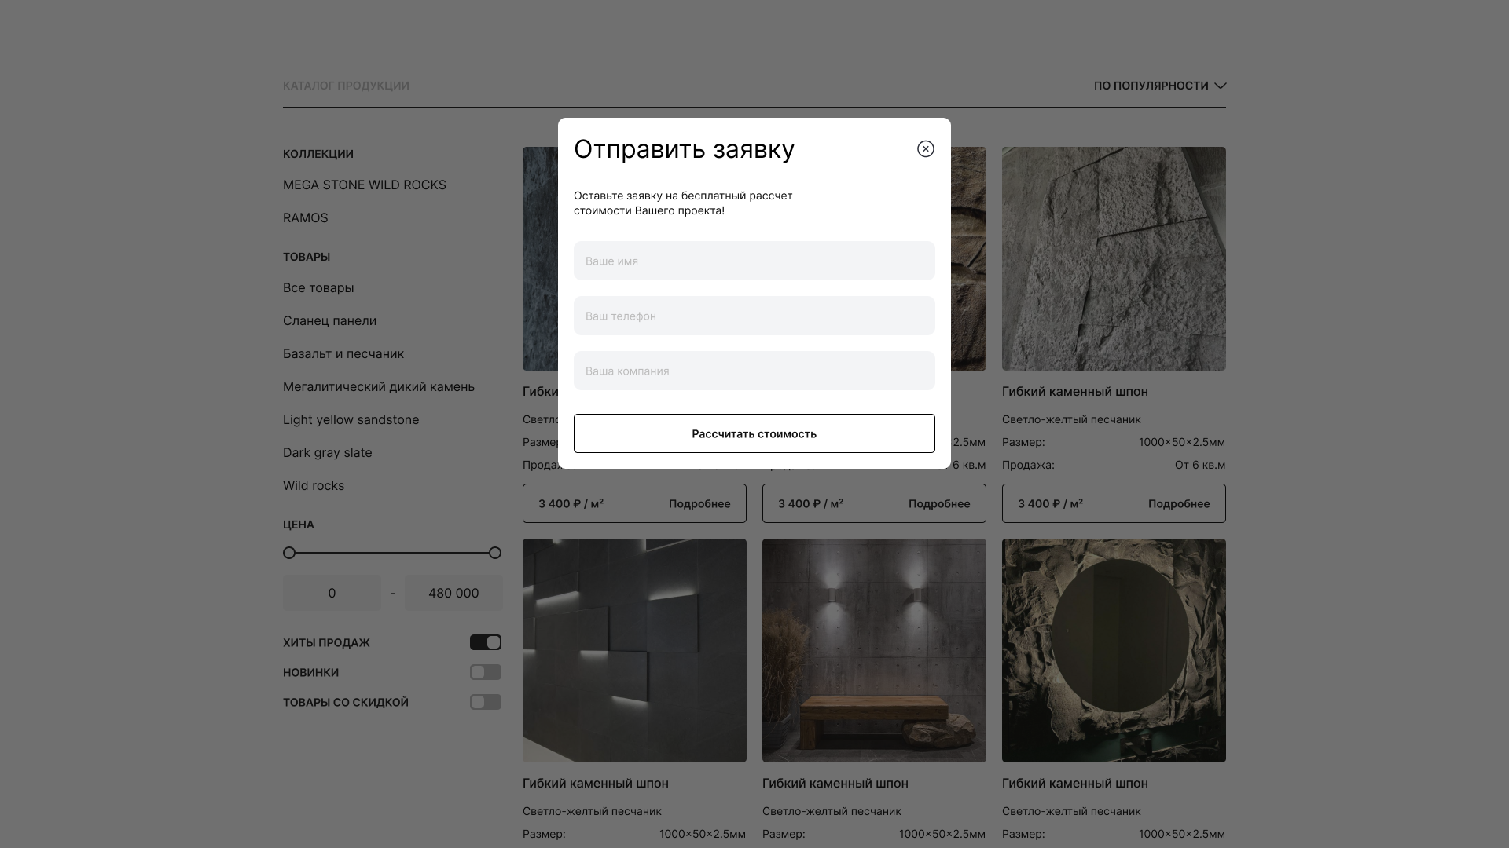Click the Ваша компания input field

click(754, 371)
